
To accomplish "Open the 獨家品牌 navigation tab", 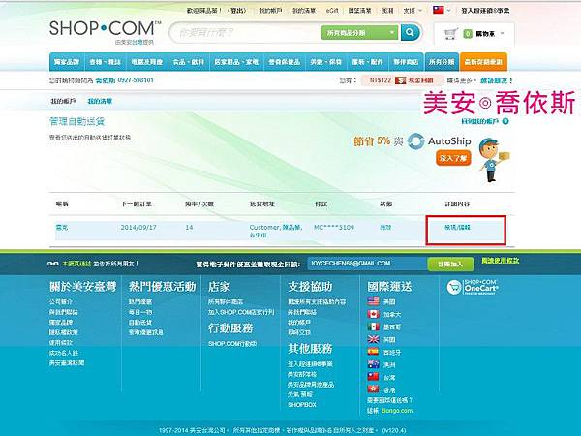I will click(67, 62).
